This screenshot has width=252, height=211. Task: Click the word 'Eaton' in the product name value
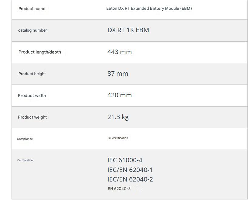112,9
